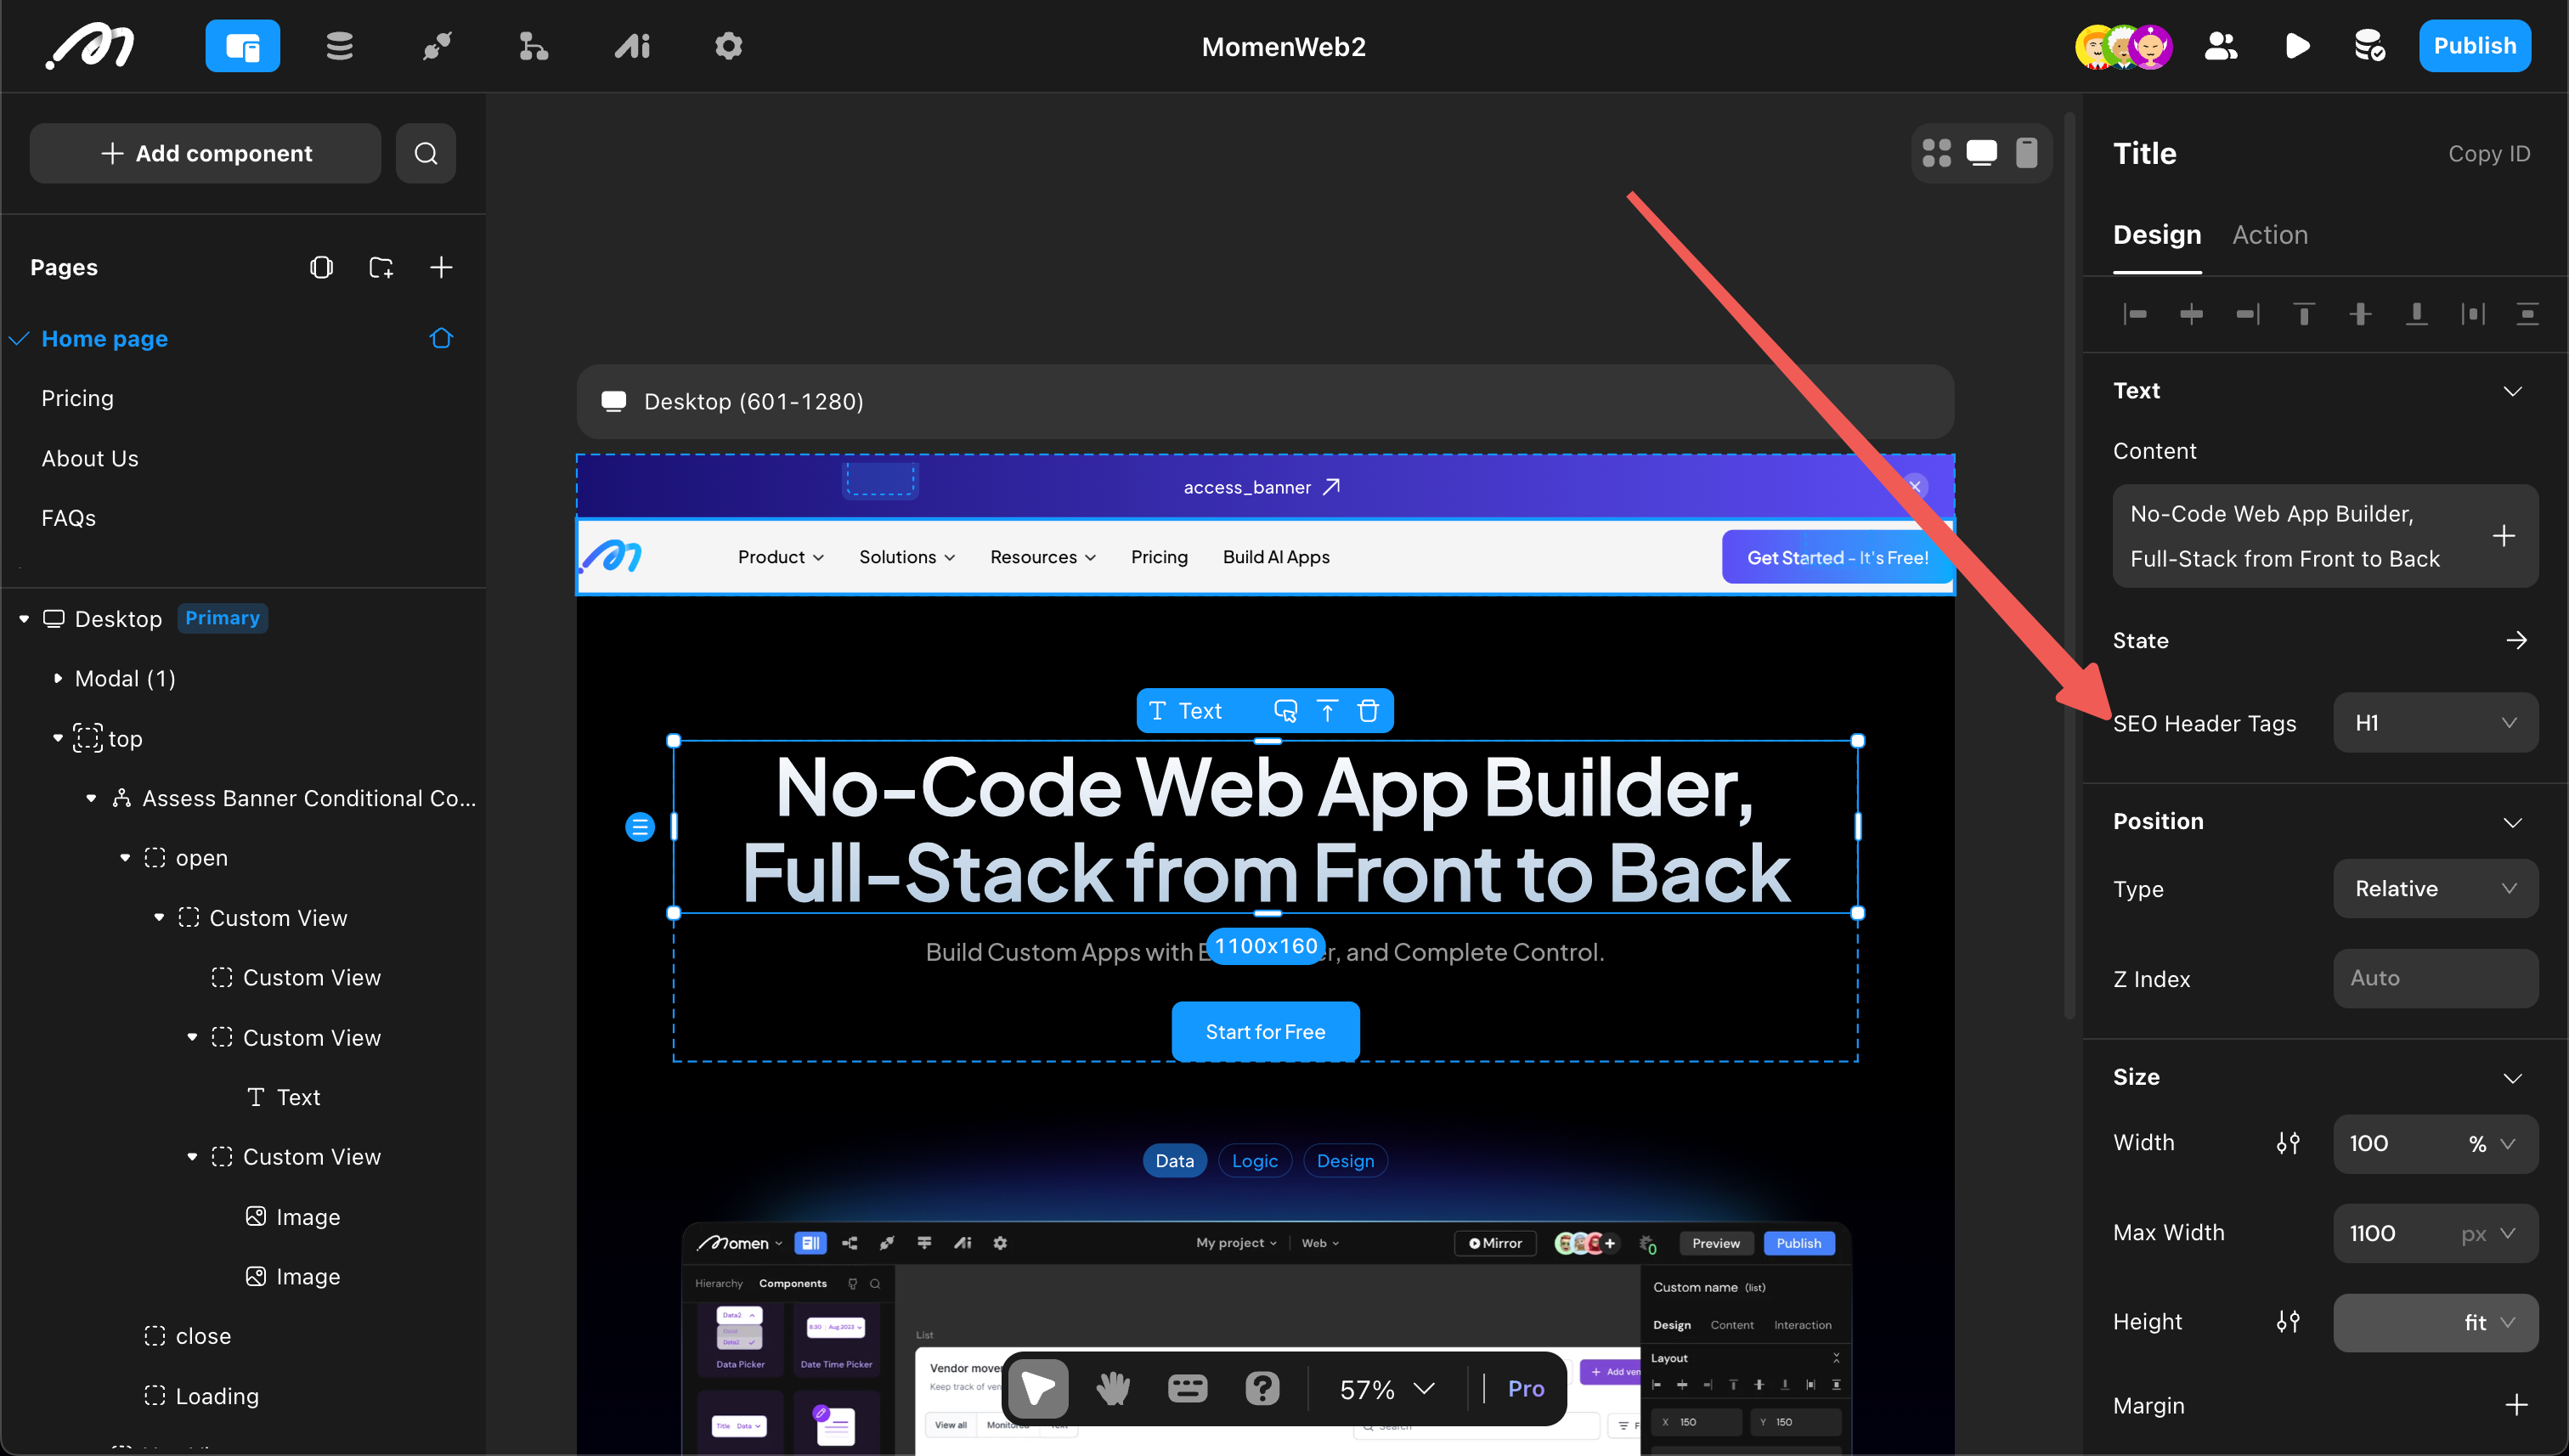Click Pro label in bottom bar
The height and width of the screenshot is (1456, 2569).
click(x=1526, y=1388)
